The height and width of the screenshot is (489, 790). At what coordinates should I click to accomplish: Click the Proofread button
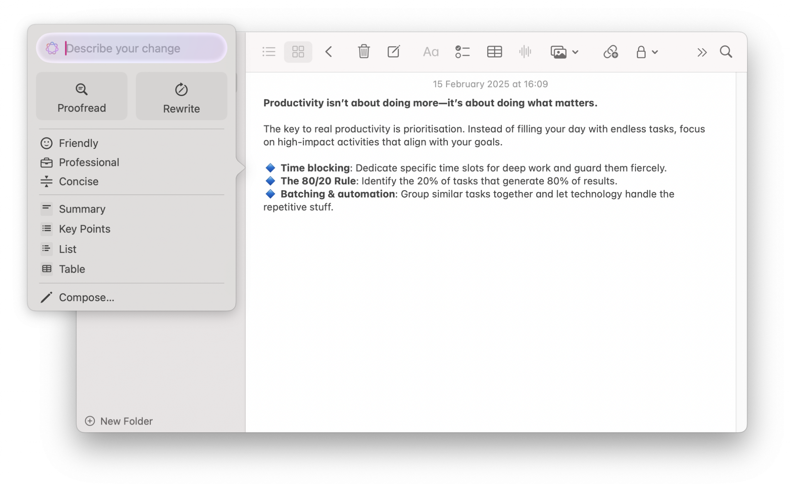(x=81, y=96)
